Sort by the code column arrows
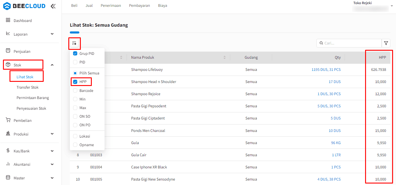 [121, 58]
